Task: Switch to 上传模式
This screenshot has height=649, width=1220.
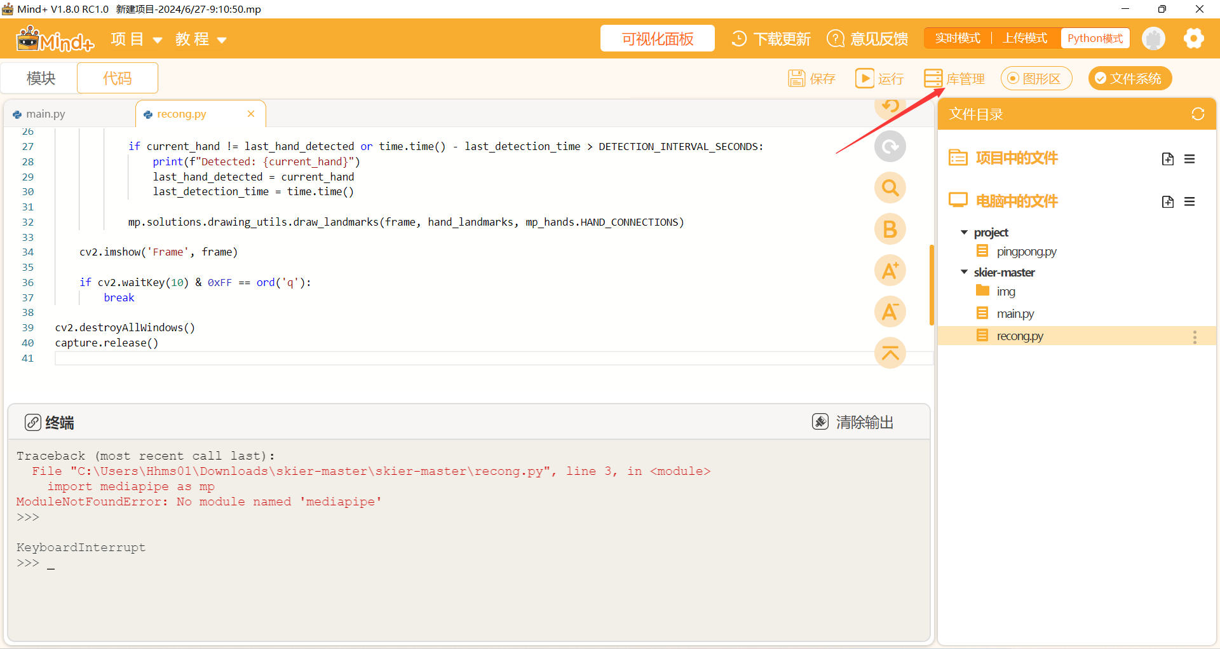Action: (x=1025, y=38)
